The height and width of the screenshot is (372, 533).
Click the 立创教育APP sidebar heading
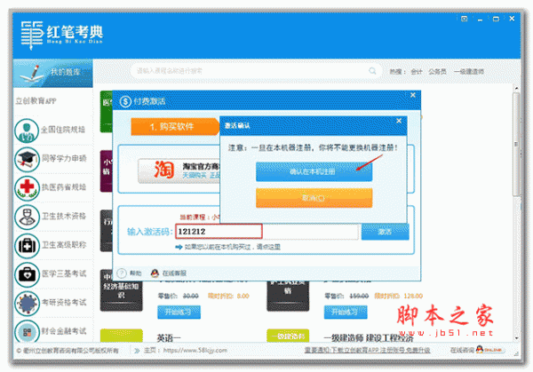36,101
